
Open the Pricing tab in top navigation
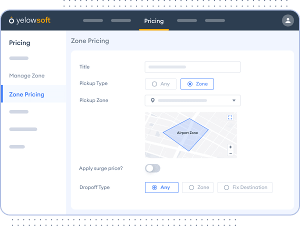point(153,21)
